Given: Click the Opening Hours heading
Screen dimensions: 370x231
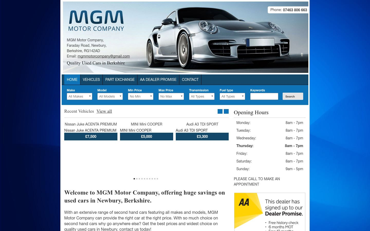Looking at the screenshot, I should point(251,112).
